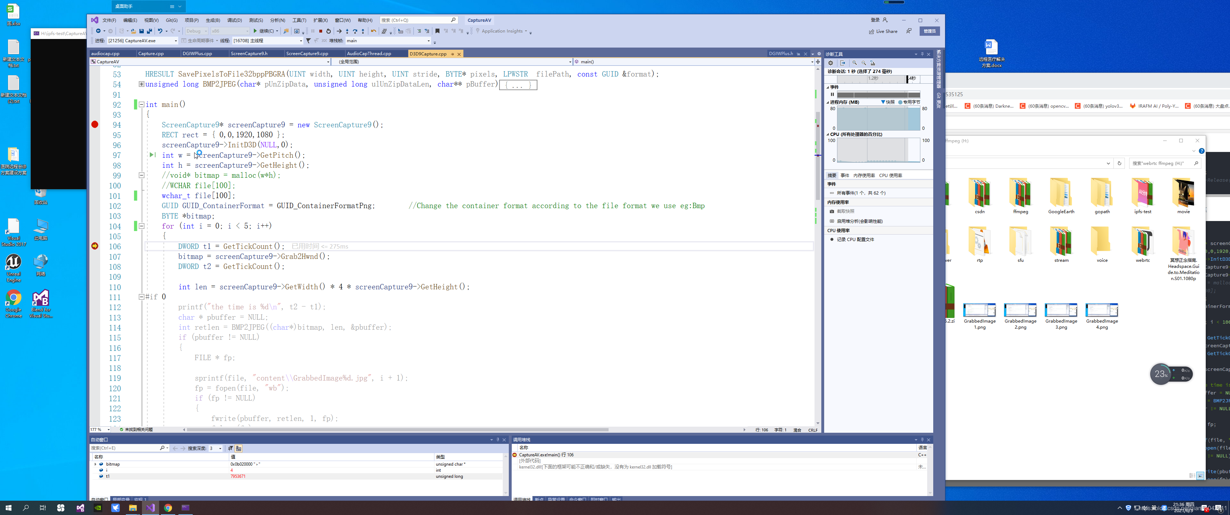Click the Chrome icon in the taskbar
Screen dimensions: 1230x515
(168, 507)
